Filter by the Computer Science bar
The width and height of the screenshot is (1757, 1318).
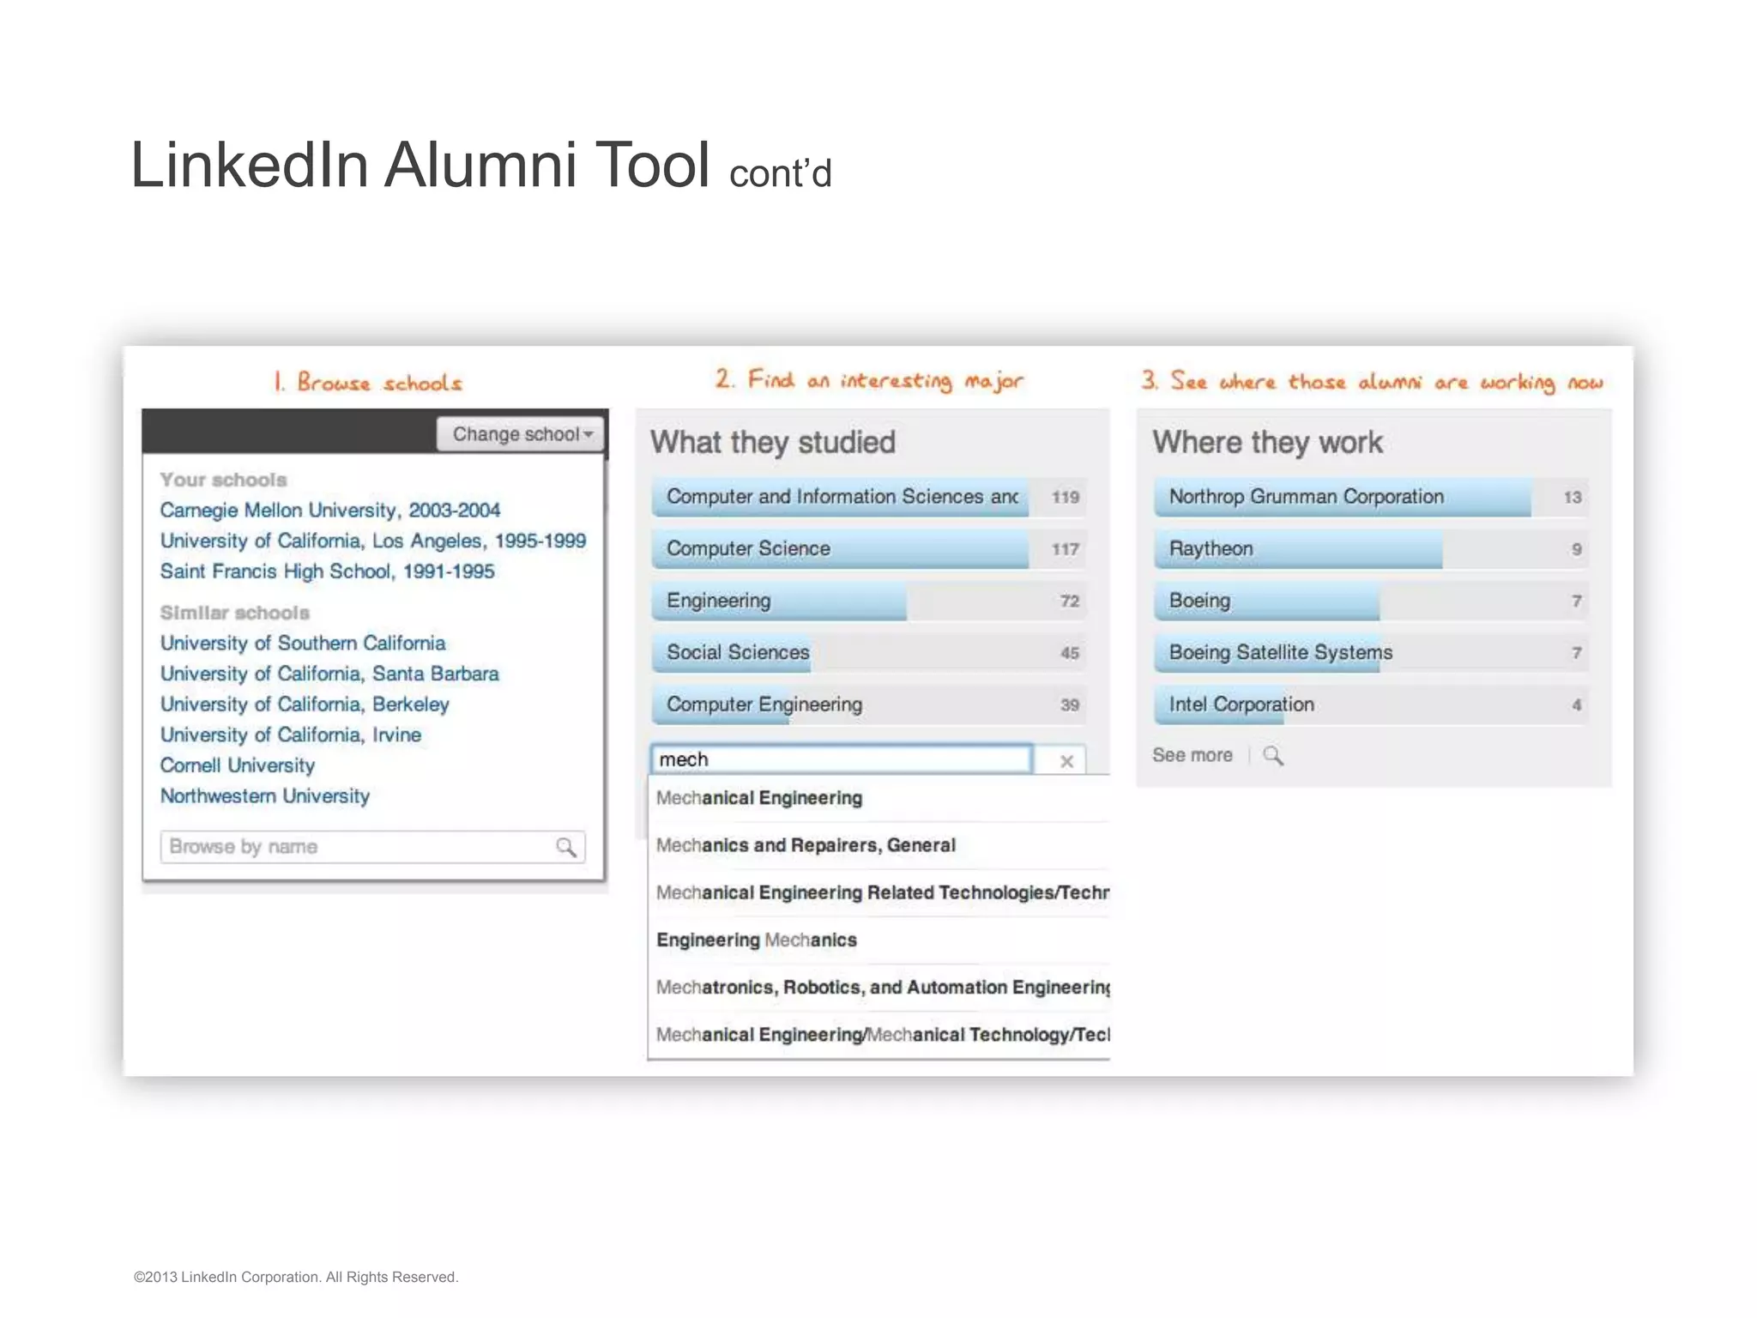[868, 549]
